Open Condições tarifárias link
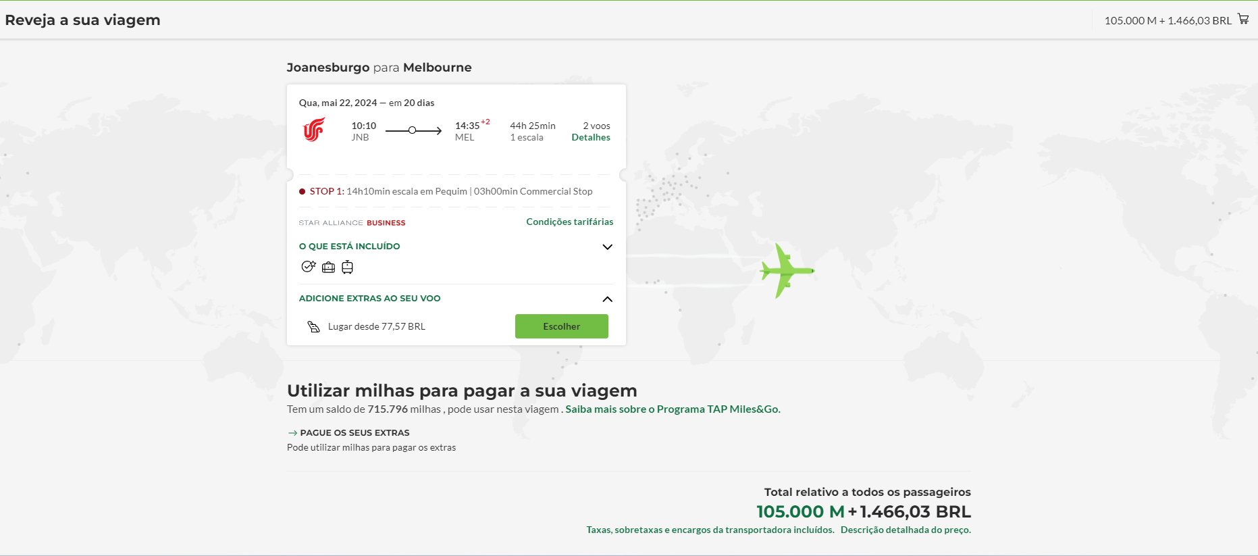The height and width of the screenshot is (556, 1258). pyautogui.click(x=570, y=222)
